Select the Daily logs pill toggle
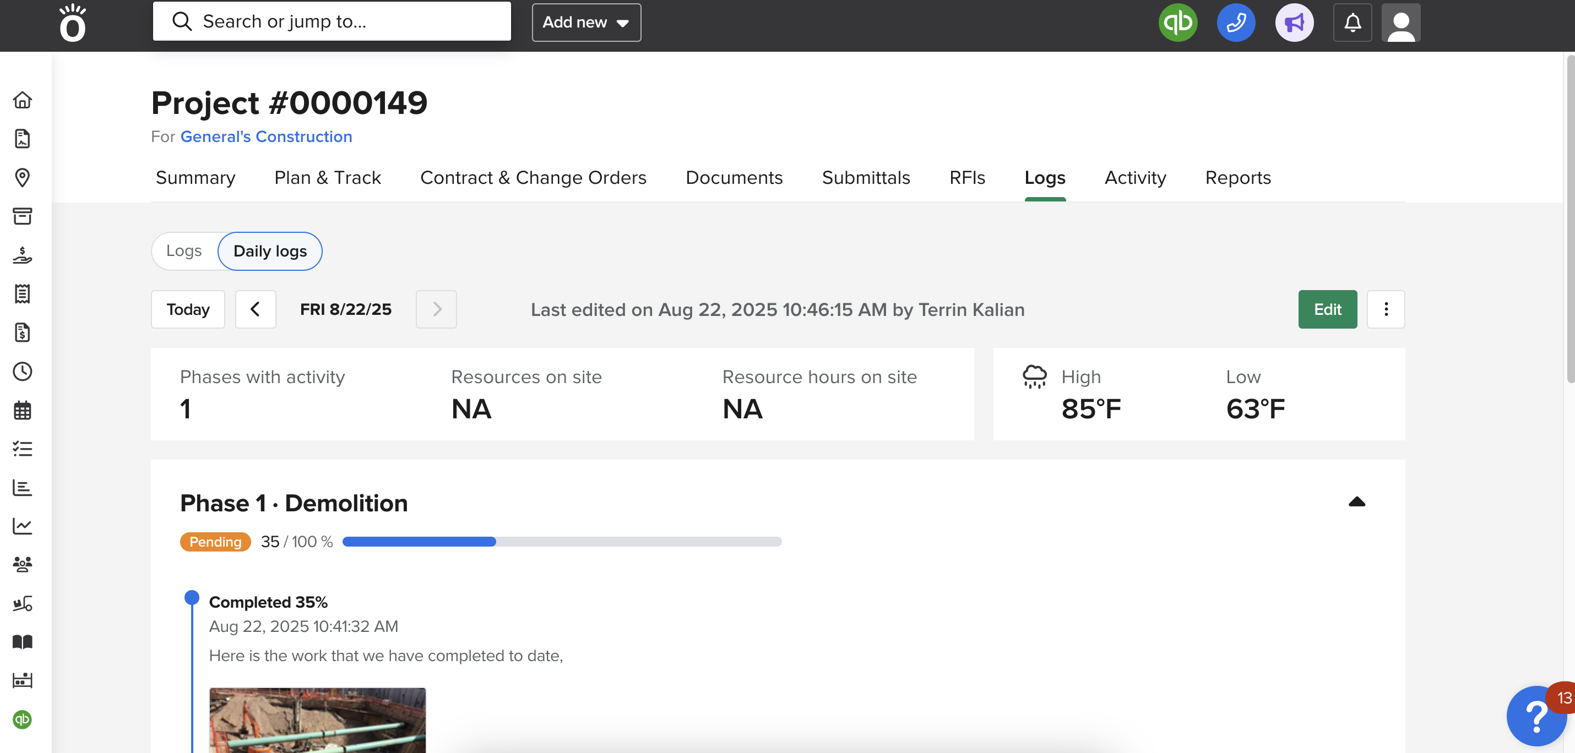 point(270,250)
